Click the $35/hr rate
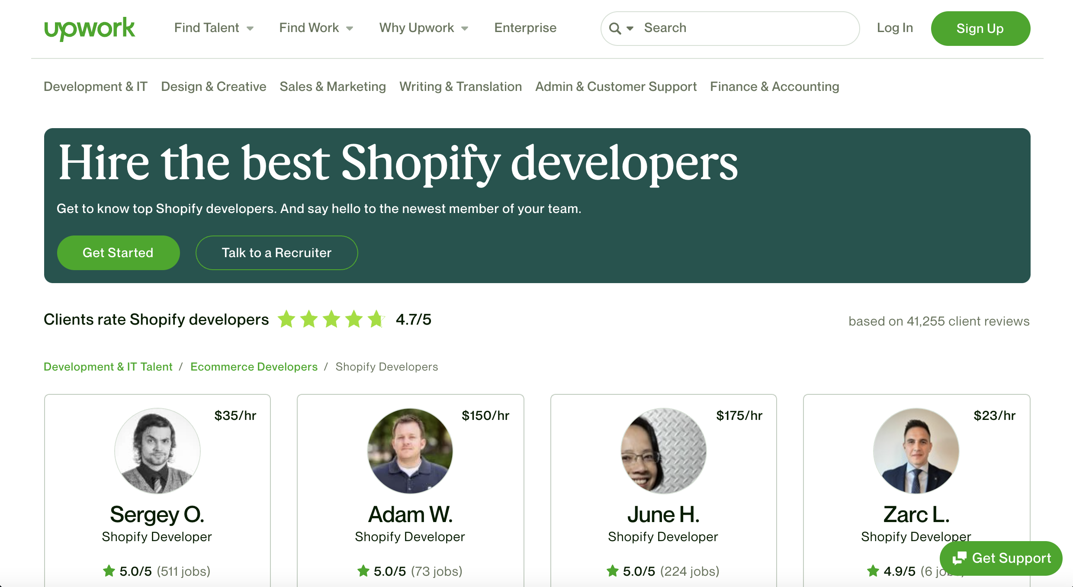This screenshot has width=1073, height=587. coord(235,416)
